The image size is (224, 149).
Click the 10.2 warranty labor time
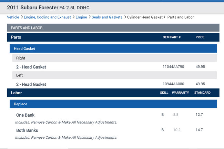pyautogui.click(x=177, y=130)
